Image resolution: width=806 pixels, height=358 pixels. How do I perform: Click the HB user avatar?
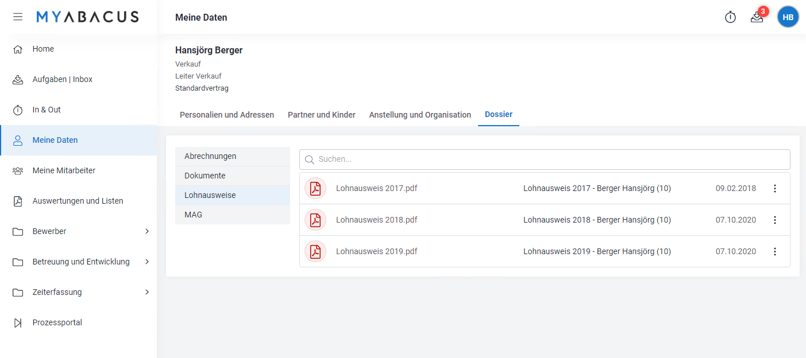(x=788, y=17)
